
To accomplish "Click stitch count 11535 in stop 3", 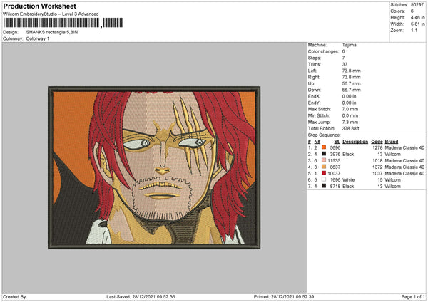I will click(x=334, y=160).
